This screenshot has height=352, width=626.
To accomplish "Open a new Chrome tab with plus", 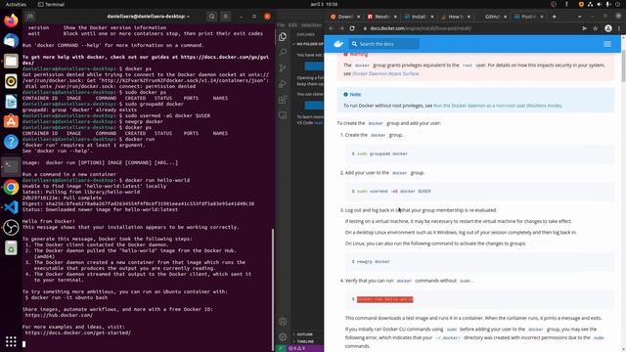I will 554,17.
